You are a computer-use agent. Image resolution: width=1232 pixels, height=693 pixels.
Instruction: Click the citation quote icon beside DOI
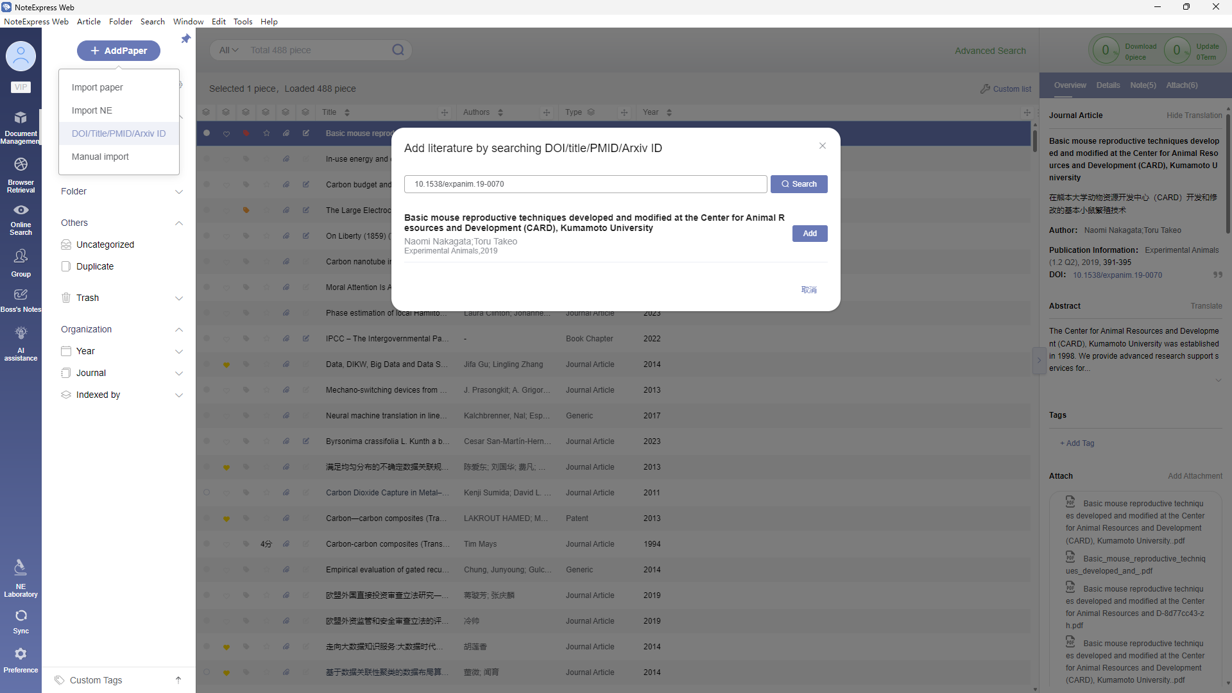tap(1217, 275)
